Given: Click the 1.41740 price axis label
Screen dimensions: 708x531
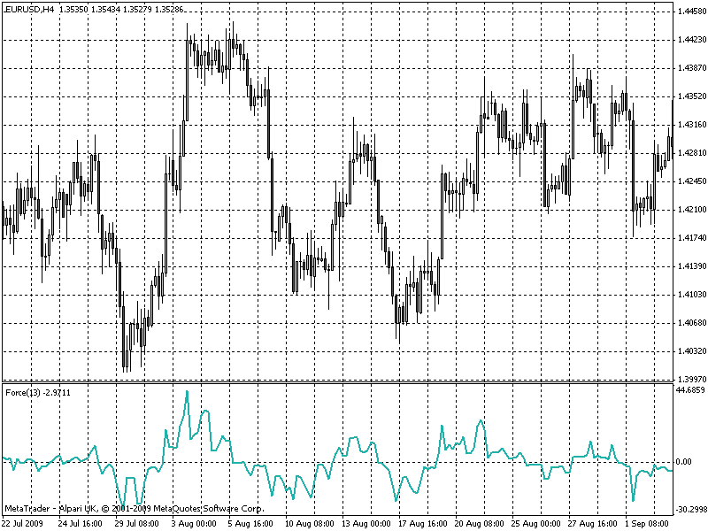Looking at the screenshot, I should (692, 238).
